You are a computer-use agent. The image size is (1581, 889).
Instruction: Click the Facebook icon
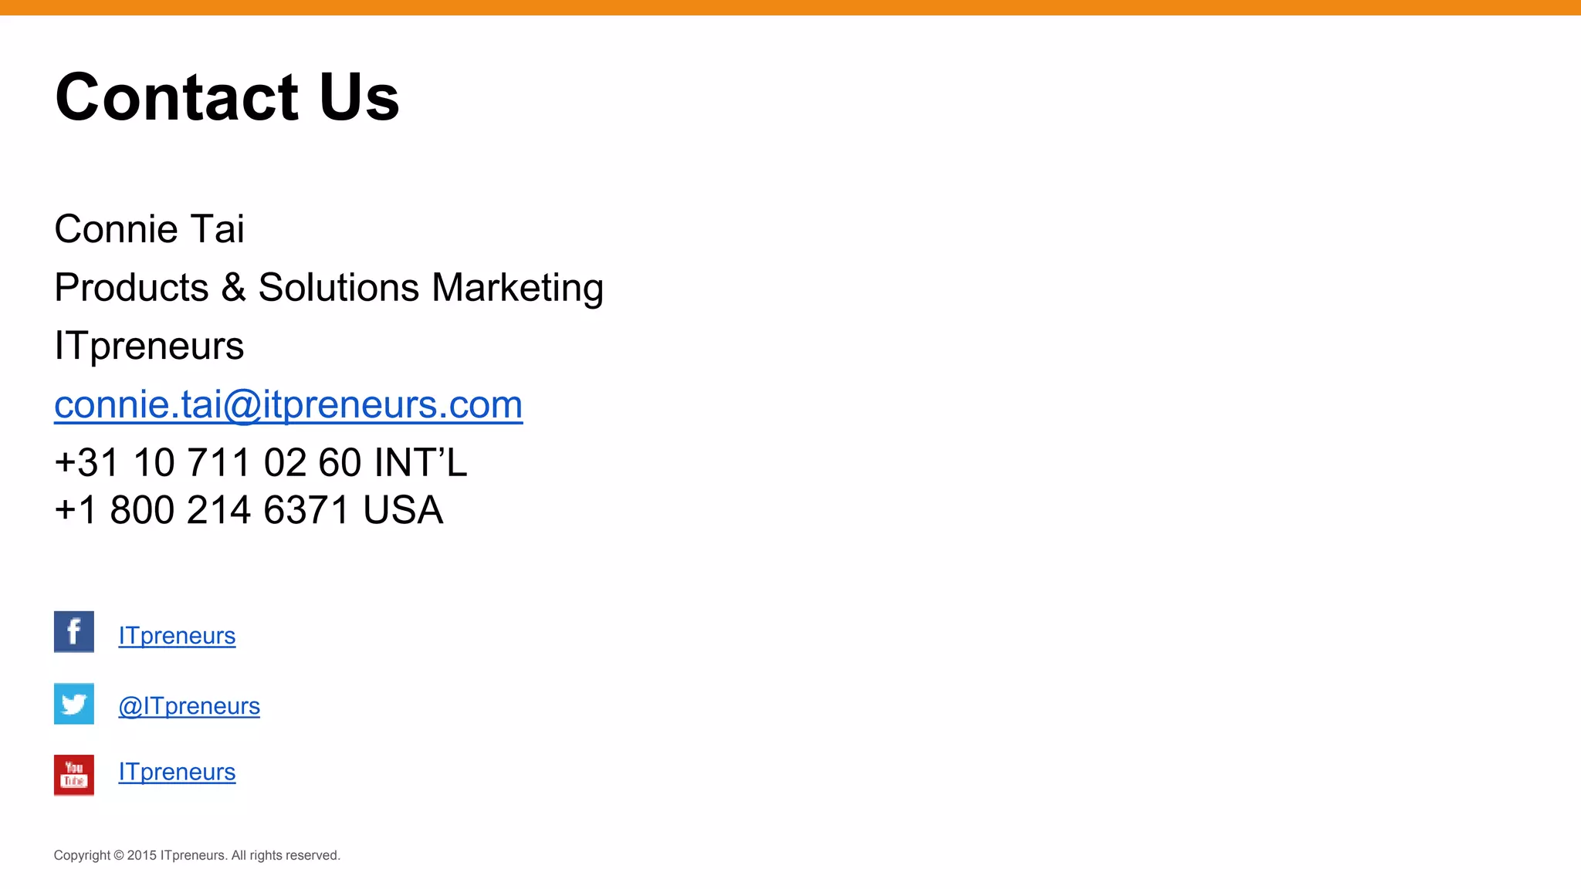(x=73, y=631)
